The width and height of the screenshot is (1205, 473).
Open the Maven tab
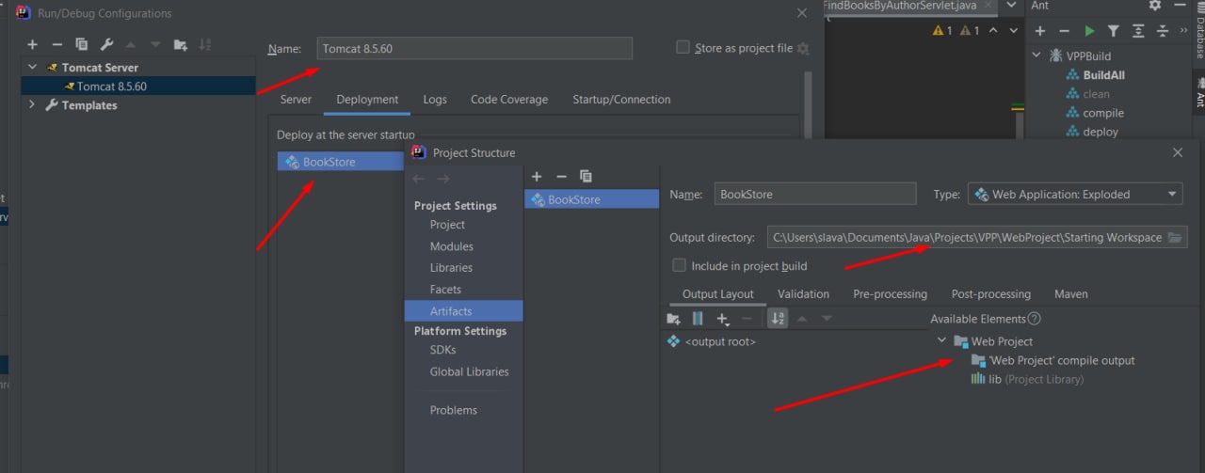(1071, 294)
